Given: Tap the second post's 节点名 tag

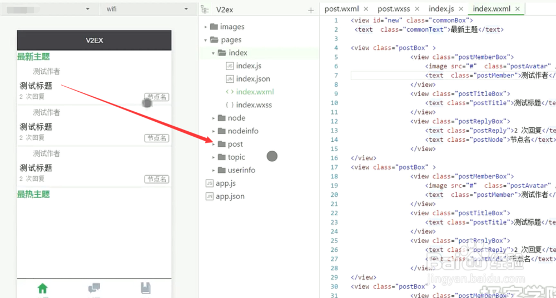Looking at the screenshot, I should [157, 138].
